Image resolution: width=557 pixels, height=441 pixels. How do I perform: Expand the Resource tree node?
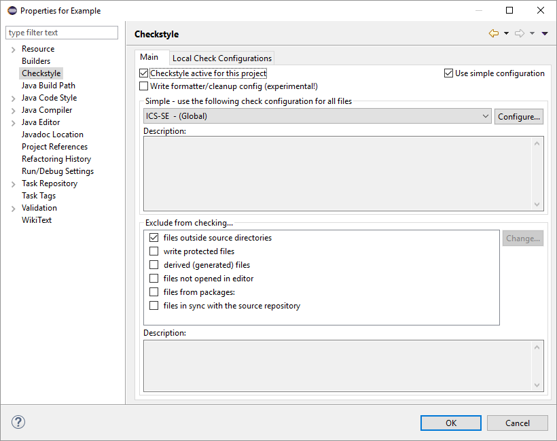pyautogui.click(x=14, y=50)
